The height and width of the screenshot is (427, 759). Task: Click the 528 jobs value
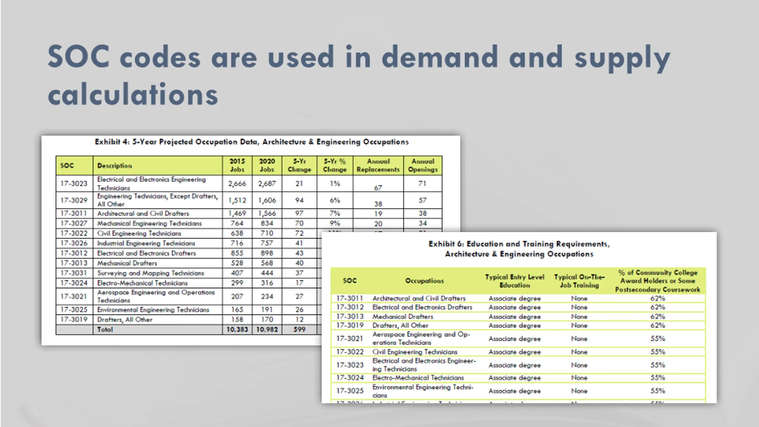point(237,263)
